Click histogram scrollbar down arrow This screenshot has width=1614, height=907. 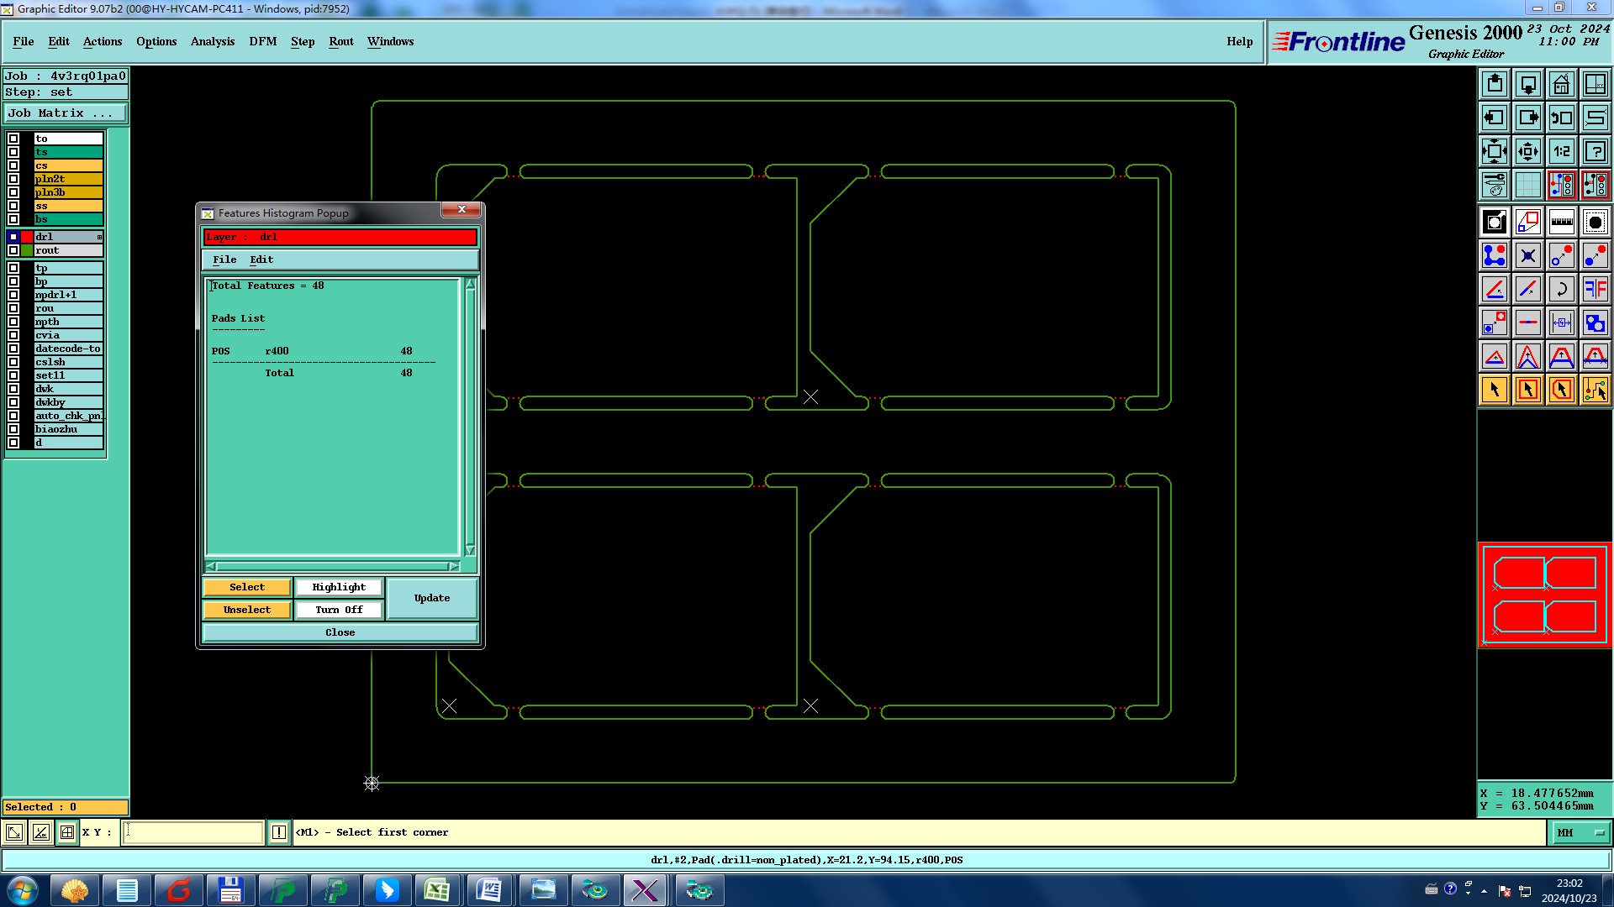click(470, 550)
